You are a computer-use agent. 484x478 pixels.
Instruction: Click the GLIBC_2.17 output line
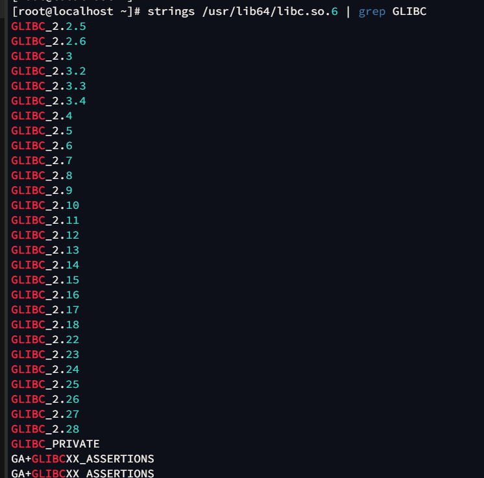pyautogui.click(x=45, y=310)
